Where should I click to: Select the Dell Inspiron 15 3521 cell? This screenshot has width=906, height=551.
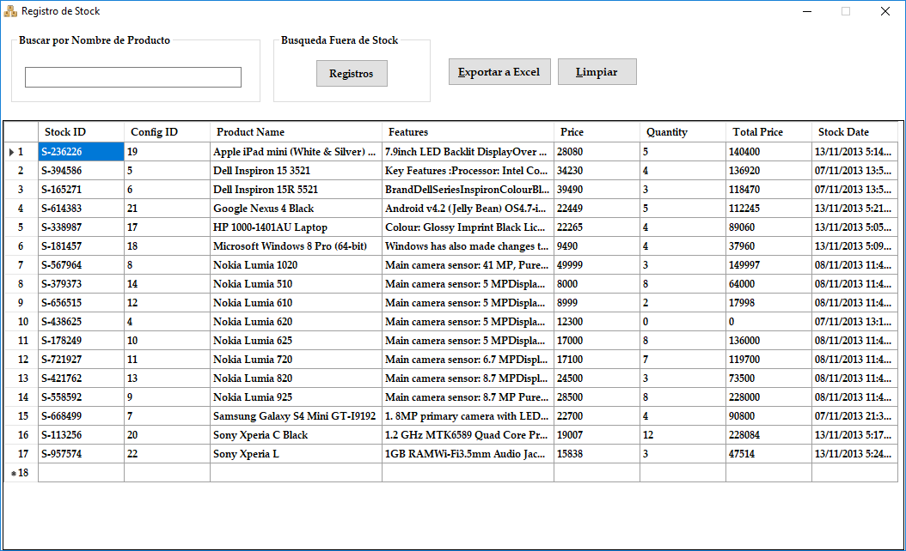[x=296, y=171]
